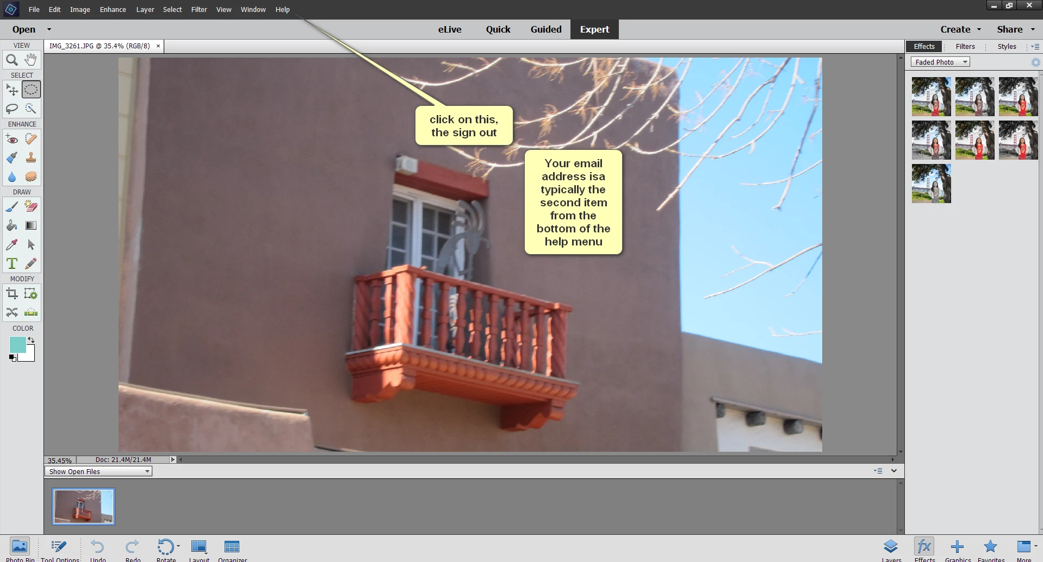Image resolution: width=1043 pixels, height=562 pixels.
Task: Select the Elliptical Marquee tool
Action: (x=31, y=90)
